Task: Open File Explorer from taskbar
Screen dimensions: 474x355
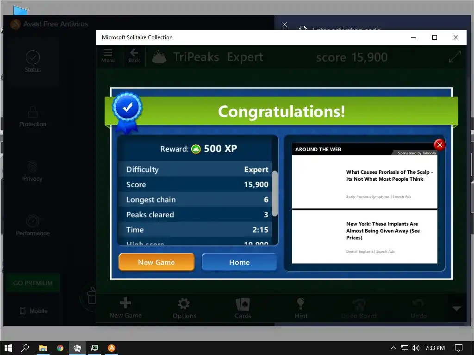Action: coord(43,348)
